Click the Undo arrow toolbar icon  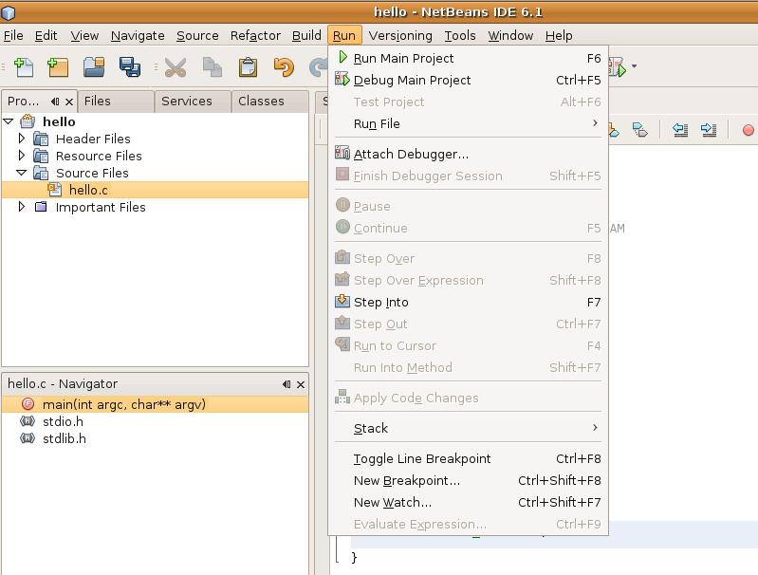[x=284, y=66]
